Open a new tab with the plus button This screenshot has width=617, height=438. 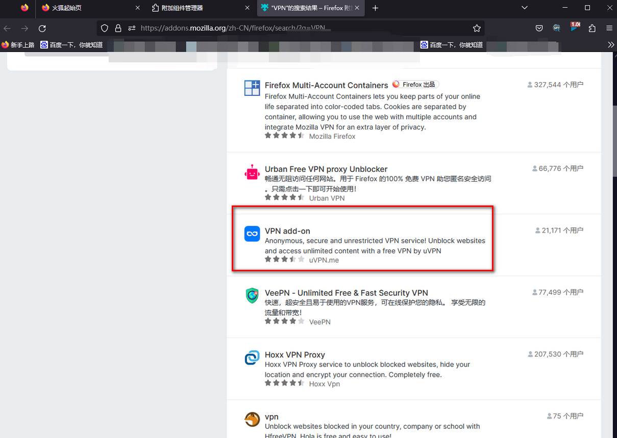(x=376, y=8)
